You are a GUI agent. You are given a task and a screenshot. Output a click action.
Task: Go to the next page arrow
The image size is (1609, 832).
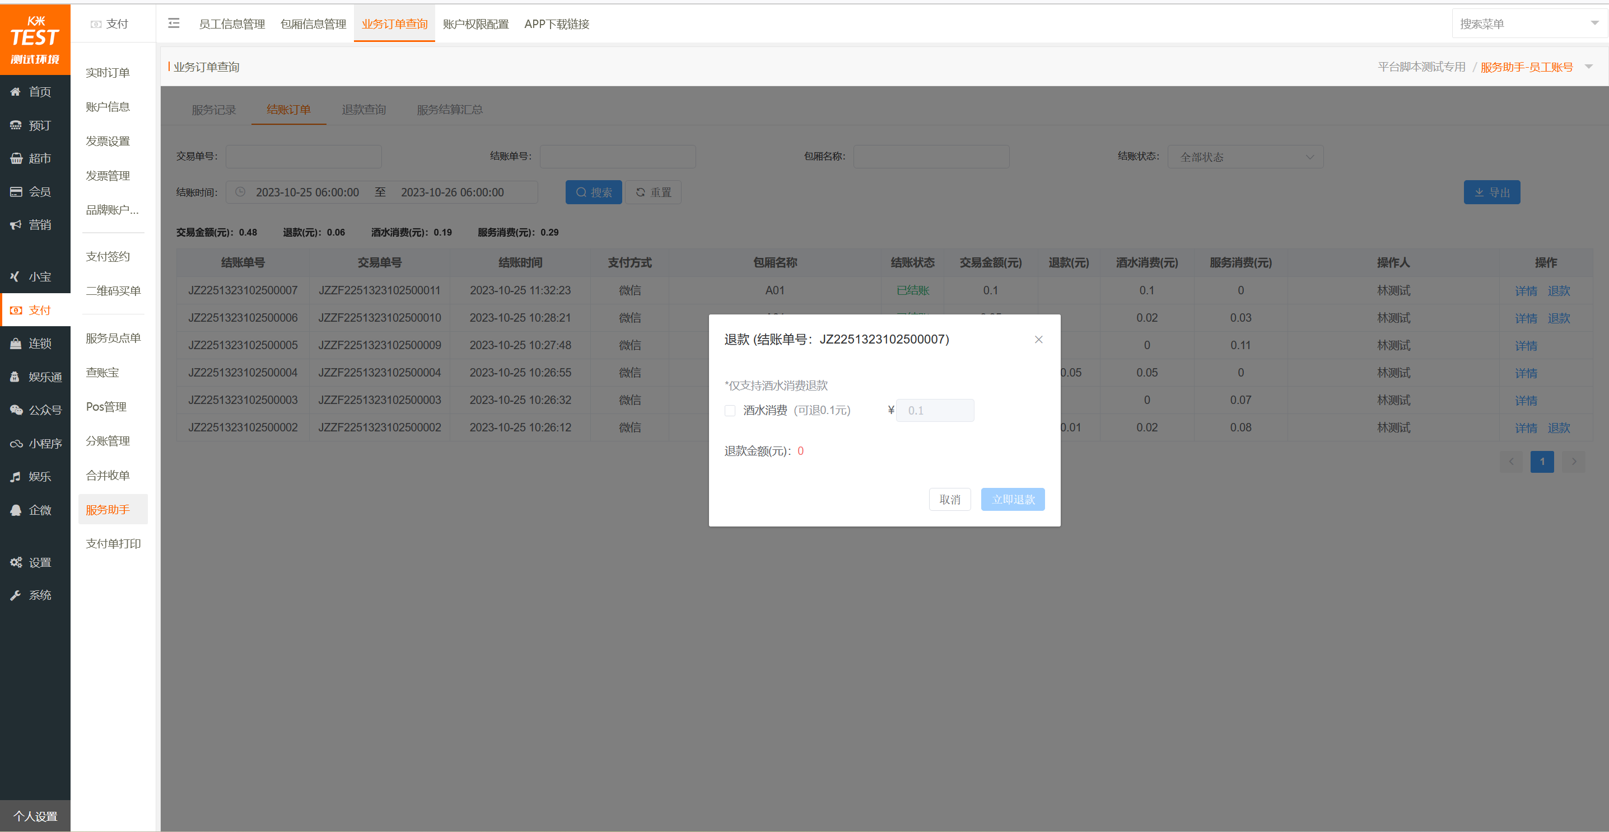[1573, 461]
